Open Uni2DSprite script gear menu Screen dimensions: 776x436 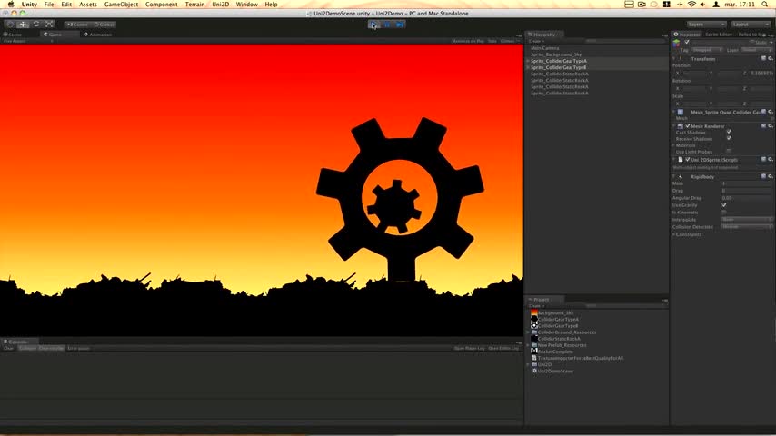770,159
